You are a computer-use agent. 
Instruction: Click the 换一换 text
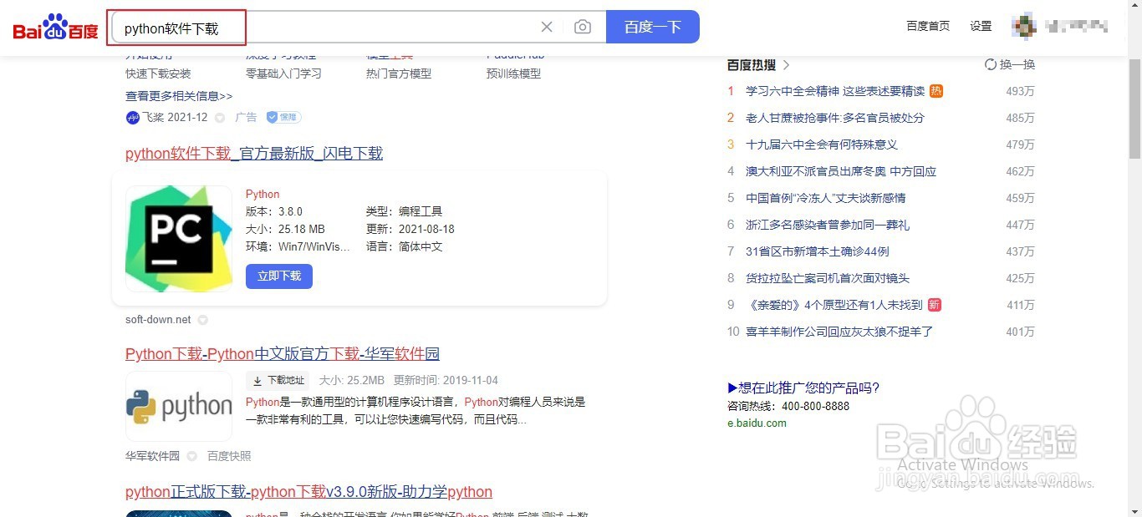coord(1017,64)
